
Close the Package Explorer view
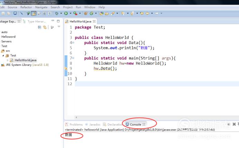[x=19, y=21]
